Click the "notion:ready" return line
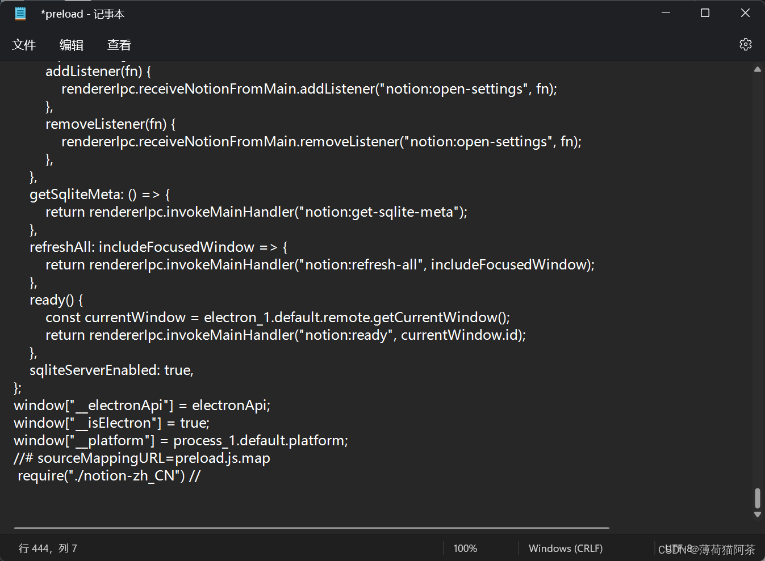This screenshot has width=765, height=561. [x=286, y=335]
